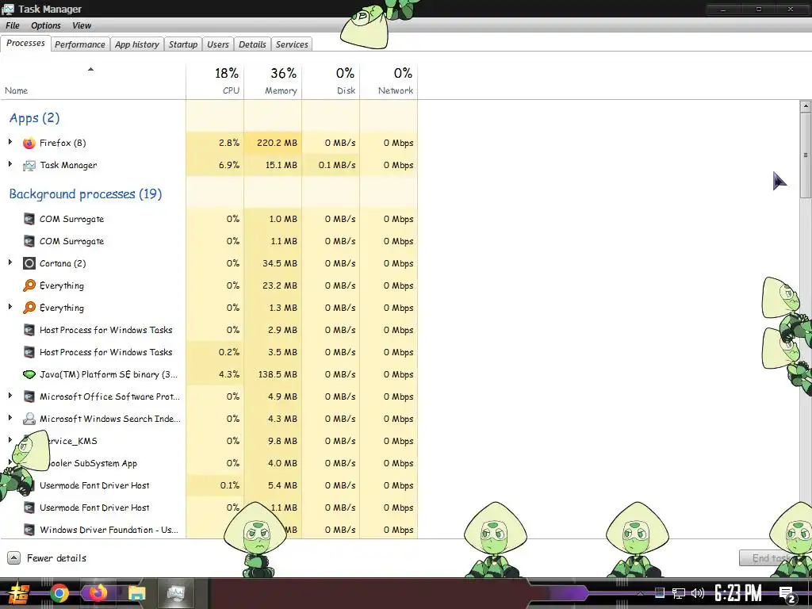Click the scrollbar up arrow
This screenshot has width=812, height=609.
point(806,106)
